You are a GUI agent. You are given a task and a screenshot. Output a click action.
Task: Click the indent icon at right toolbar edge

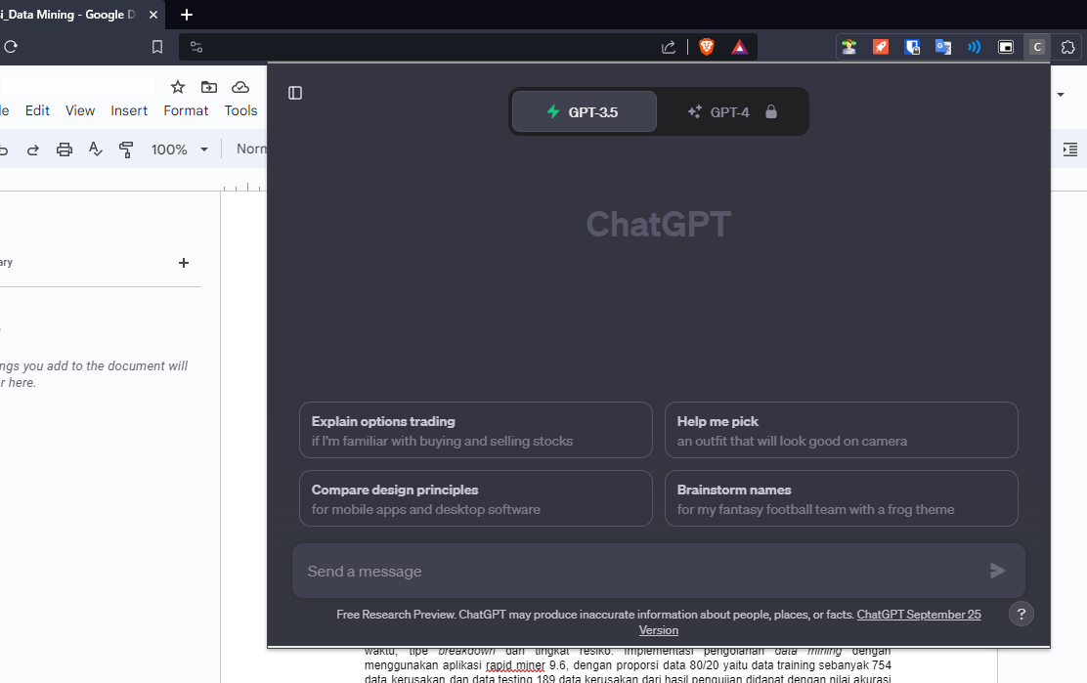coord(1069,149)
